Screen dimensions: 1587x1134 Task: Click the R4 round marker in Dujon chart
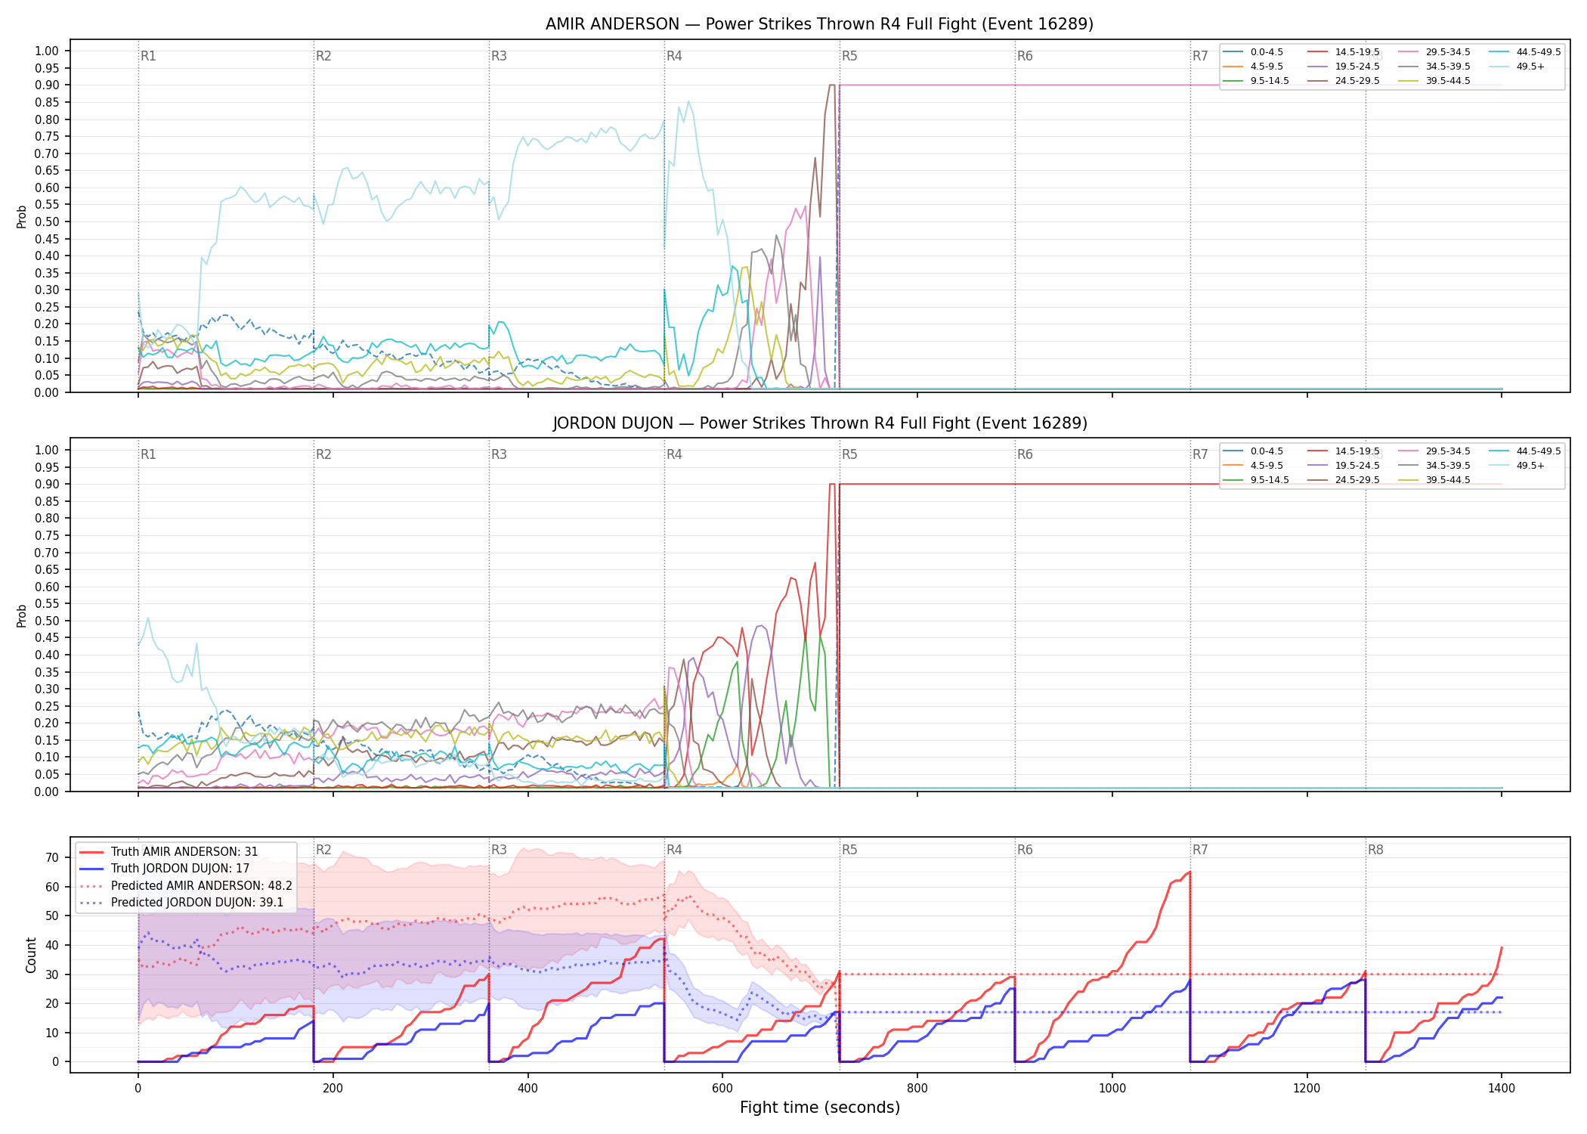click(674, 454)
